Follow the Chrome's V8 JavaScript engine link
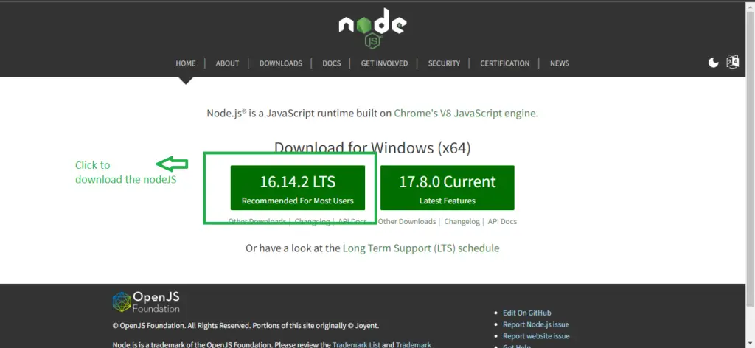 coord(465,114)
